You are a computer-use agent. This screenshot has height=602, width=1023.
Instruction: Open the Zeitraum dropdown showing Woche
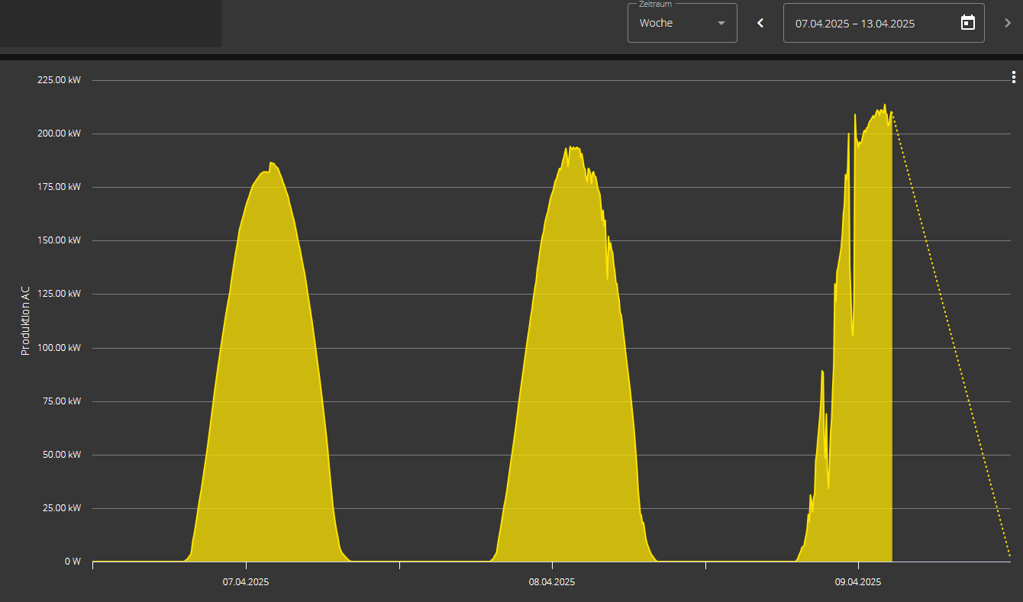click(682, 23)
